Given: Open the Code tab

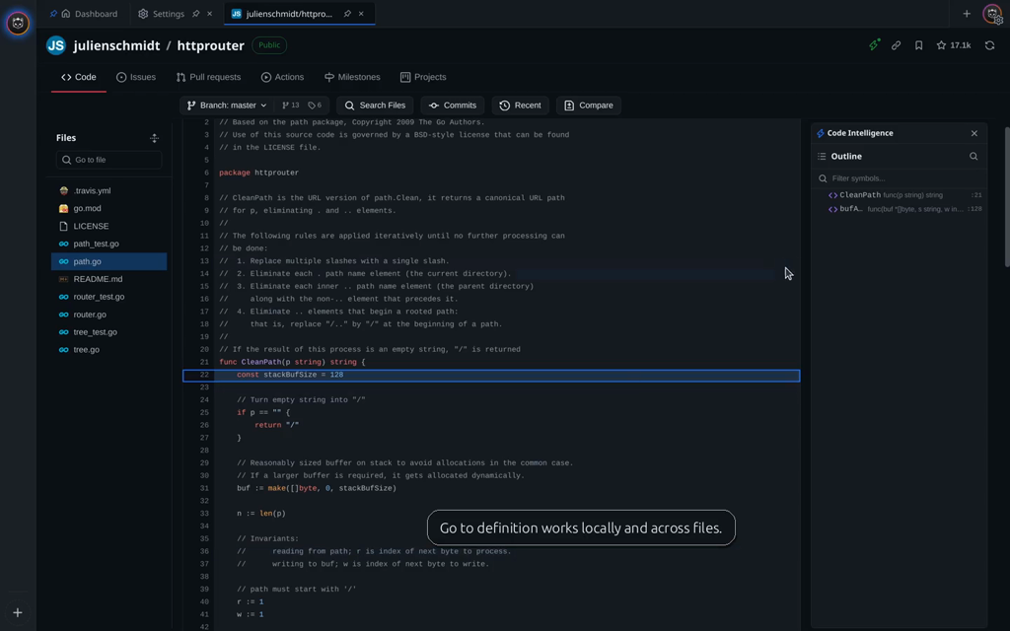Looking at the screenshot, I should (x=79, y=77).
